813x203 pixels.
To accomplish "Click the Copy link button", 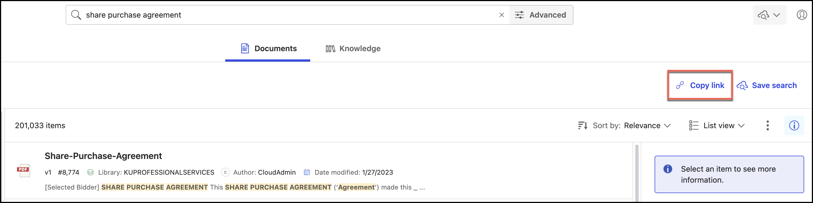I will click(x=700, y=85).
